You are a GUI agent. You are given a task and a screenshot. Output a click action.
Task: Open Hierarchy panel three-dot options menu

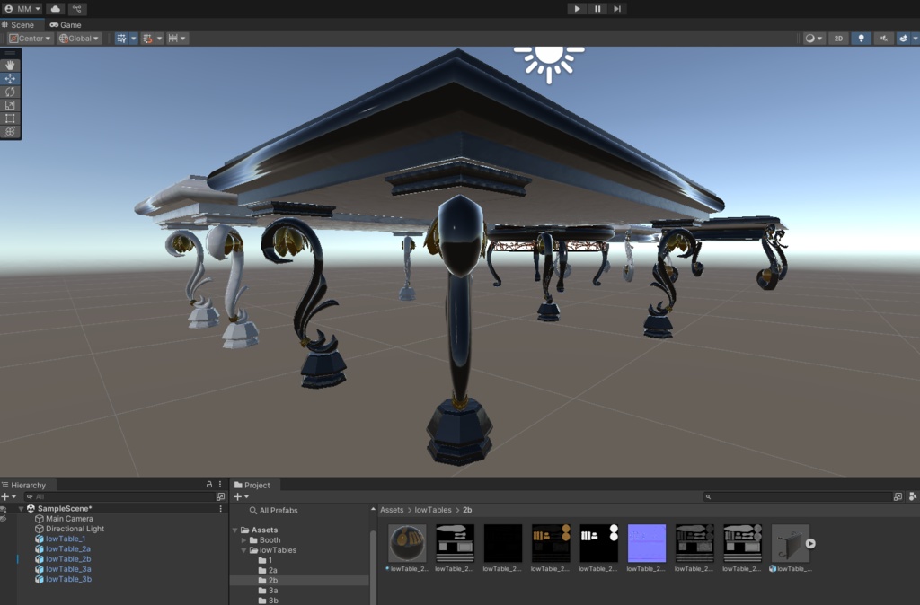click(220, 484)
